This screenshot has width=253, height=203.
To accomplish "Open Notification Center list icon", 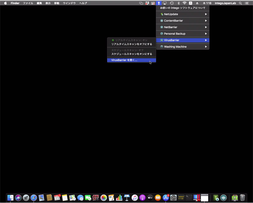I will (247, 3).
